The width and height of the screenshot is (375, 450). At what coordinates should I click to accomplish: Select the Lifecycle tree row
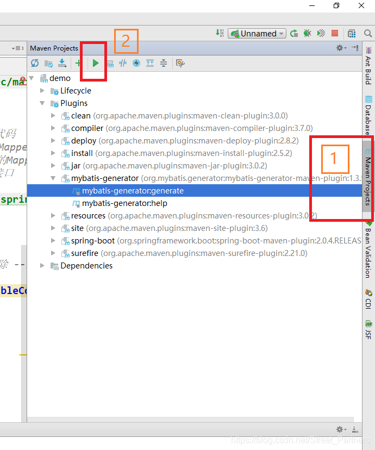tap(195, 91)
